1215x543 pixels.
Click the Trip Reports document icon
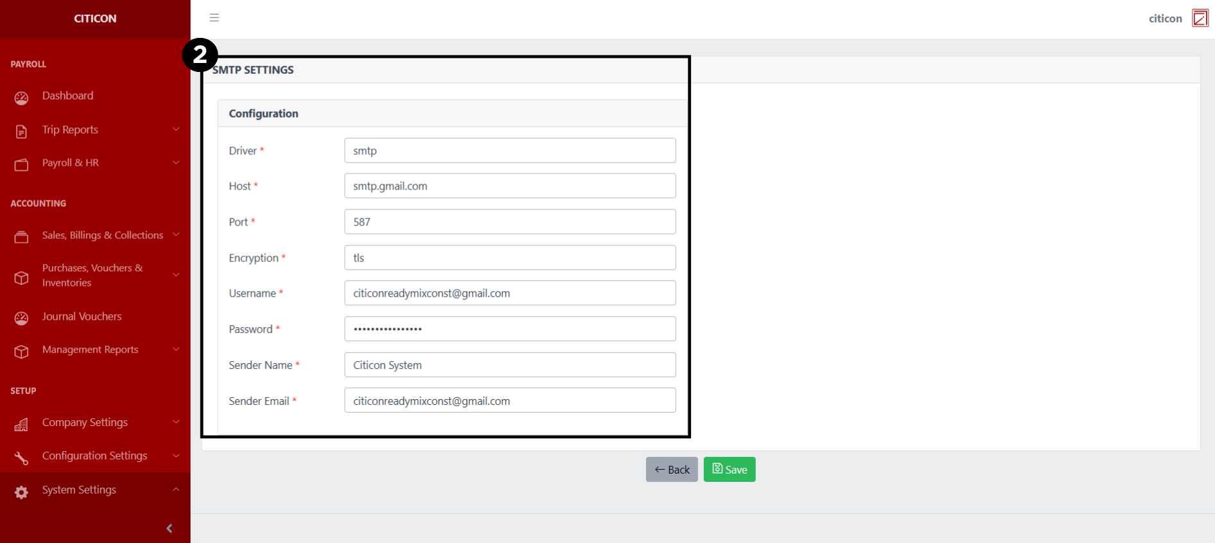(21, 131)
